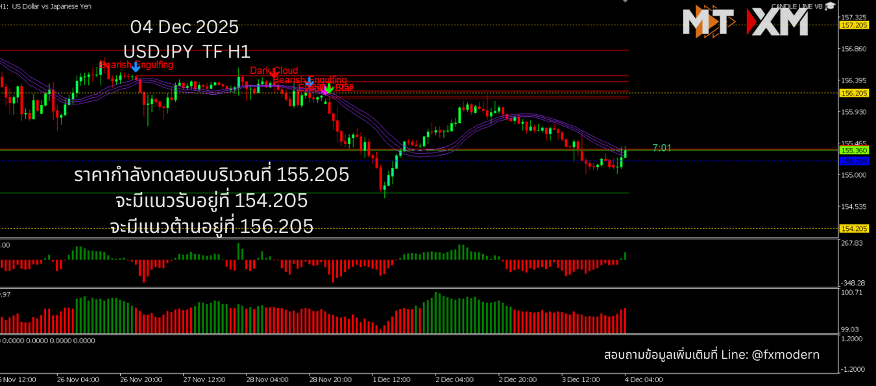Click the blue arrow on first Bearish Engulfing
Image resolution: width=876 pixels, height=386 pixels.
pos(135,66)
